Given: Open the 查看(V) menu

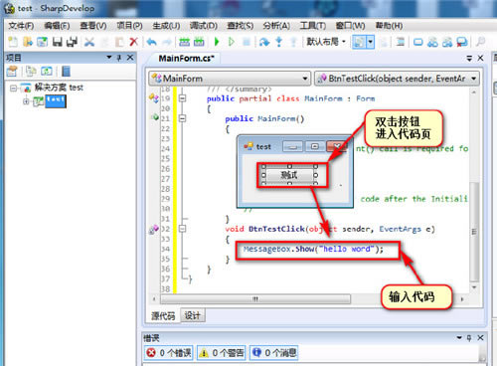Looking at the screenshot, I should [x=93, y=26].
